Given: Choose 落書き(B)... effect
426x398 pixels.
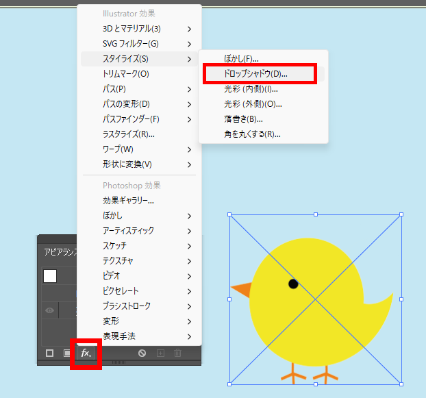Looking at the screenshot, I should coord(263,119).
